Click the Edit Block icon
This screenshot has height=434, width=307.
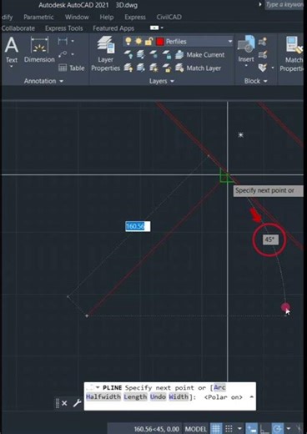(263, 54)
